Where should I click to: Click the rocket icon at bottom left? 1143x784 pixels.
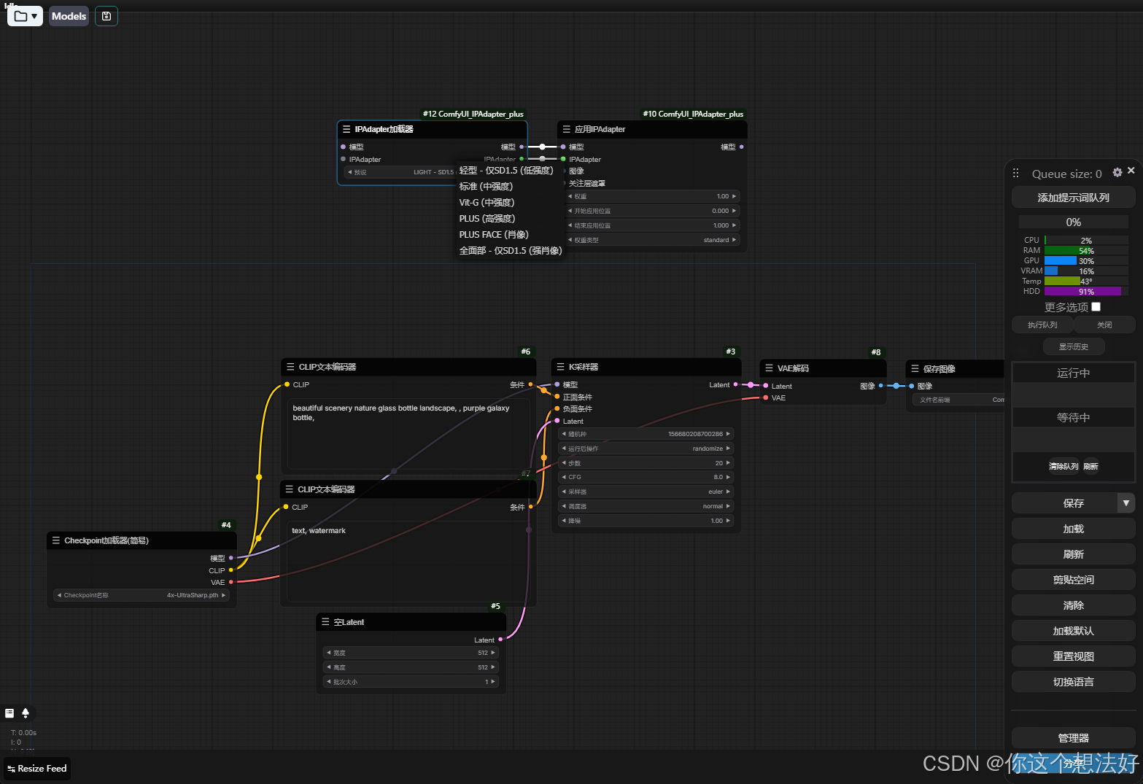pyautogui.click(x=26, y=713)
